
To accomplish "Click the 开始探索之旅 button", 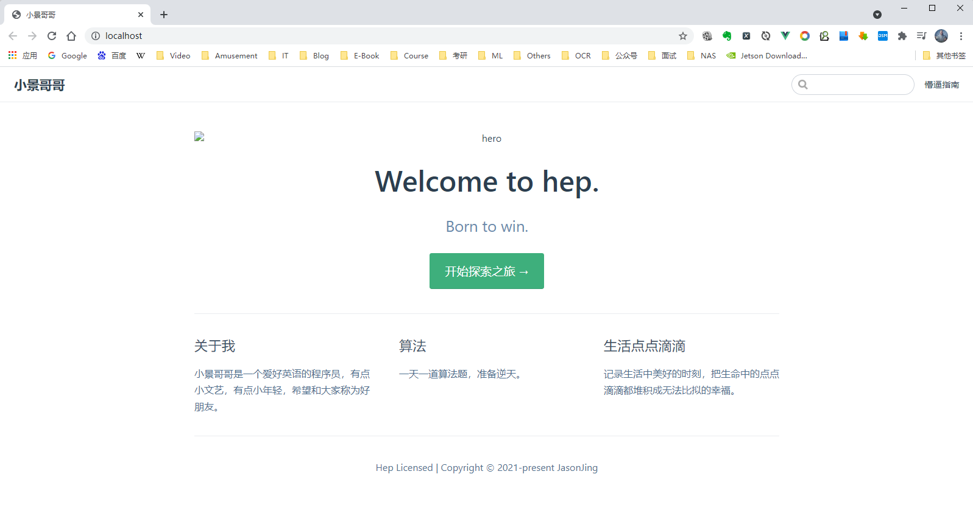I will click(x=486, y=271).
